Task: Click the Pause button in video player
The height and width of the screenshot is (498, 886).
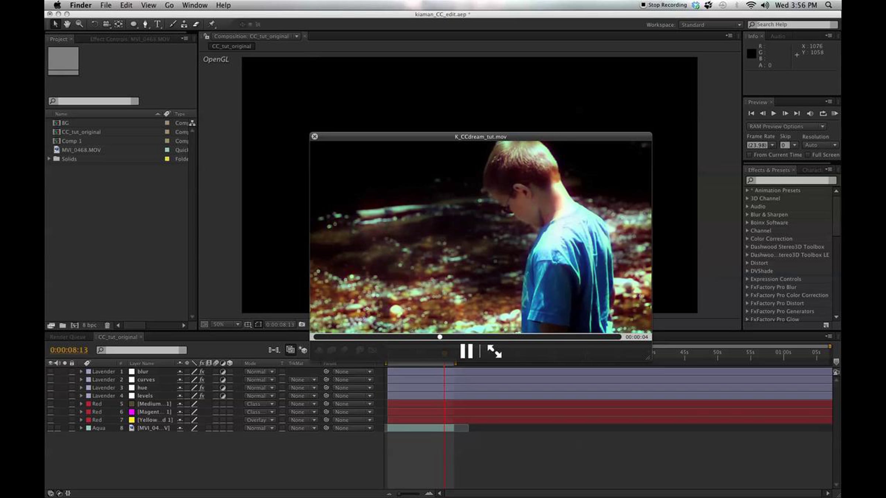Action: coord(466,351)
